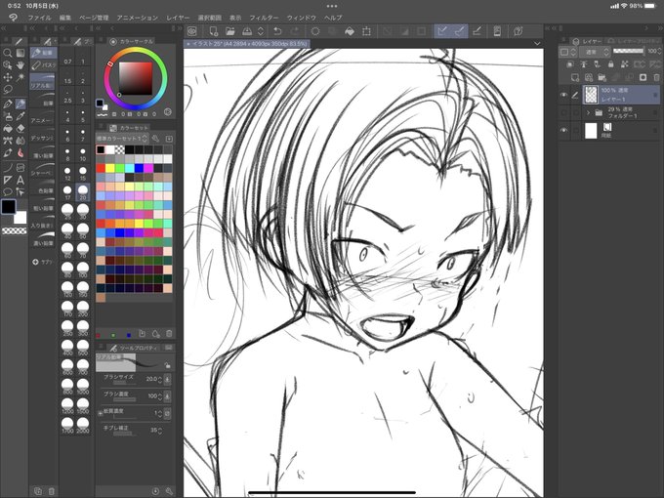Select the Fill bucket tool

pyautogui.click(x=7, y=129)
